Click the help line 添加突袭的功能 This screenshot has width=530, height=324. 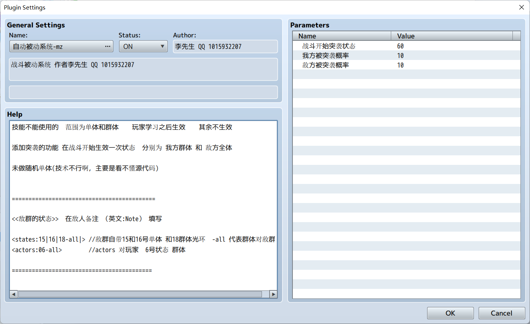point(122,148)
